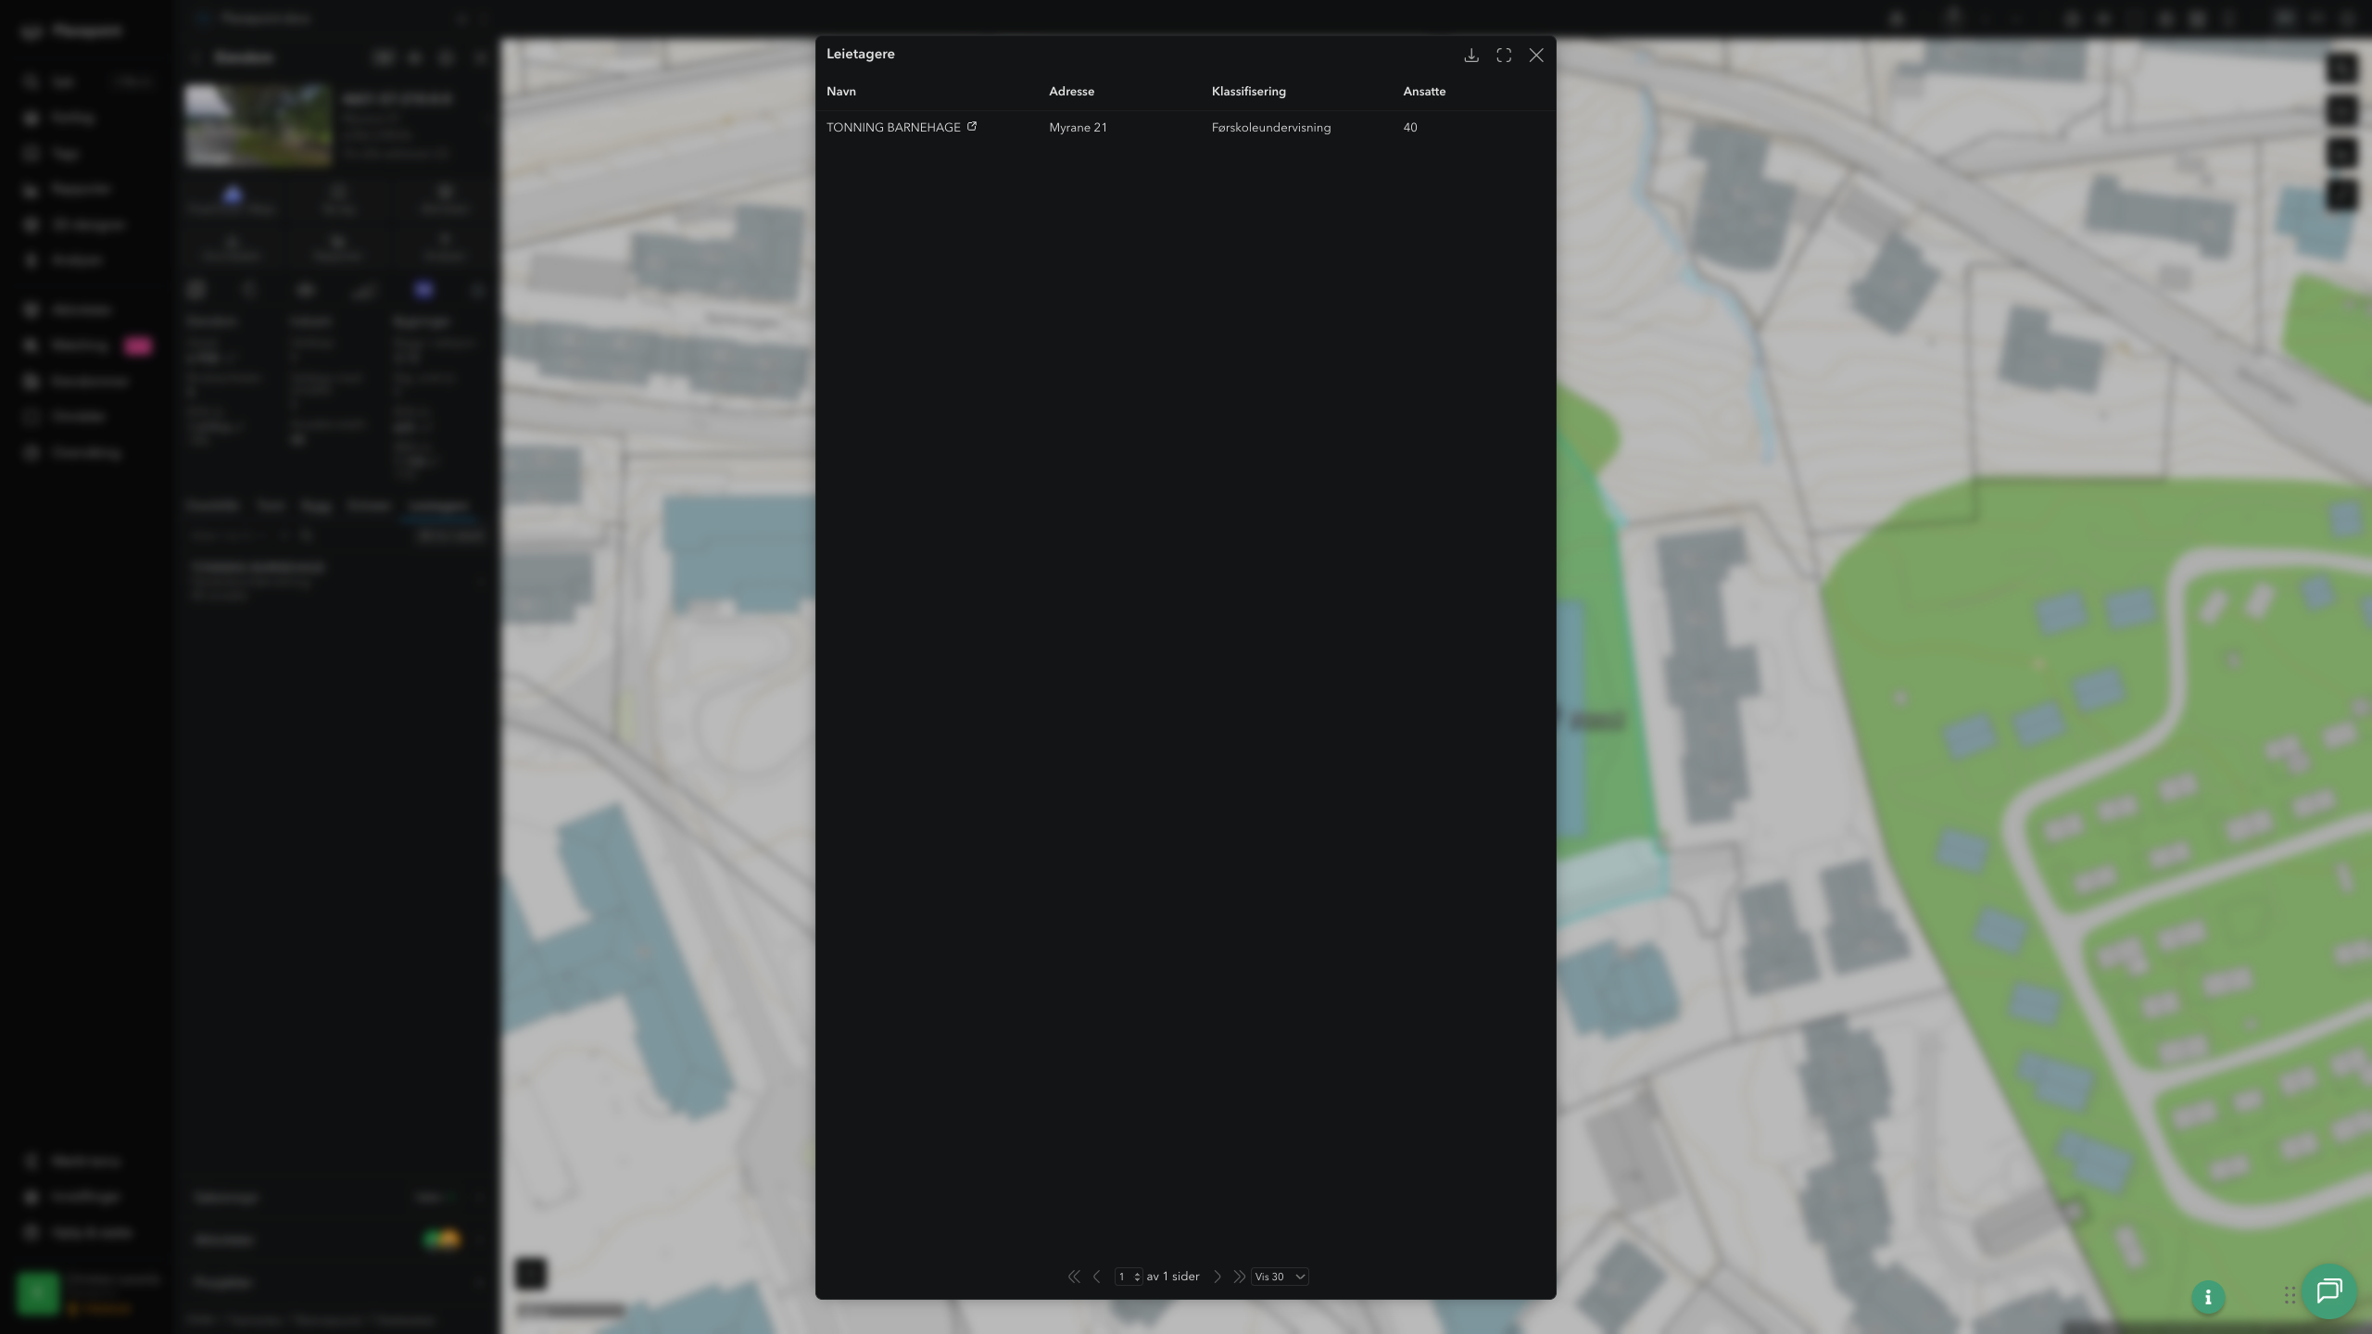Viewport: 2372px width, 1334px height.
Task: Open the chat support widget
Action: click(2329, 1290)
